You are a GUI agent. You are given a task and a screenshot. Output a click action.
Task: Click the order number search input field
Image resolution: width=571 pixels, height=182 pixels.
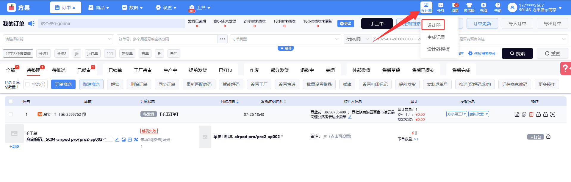click(x=167, y=39)
